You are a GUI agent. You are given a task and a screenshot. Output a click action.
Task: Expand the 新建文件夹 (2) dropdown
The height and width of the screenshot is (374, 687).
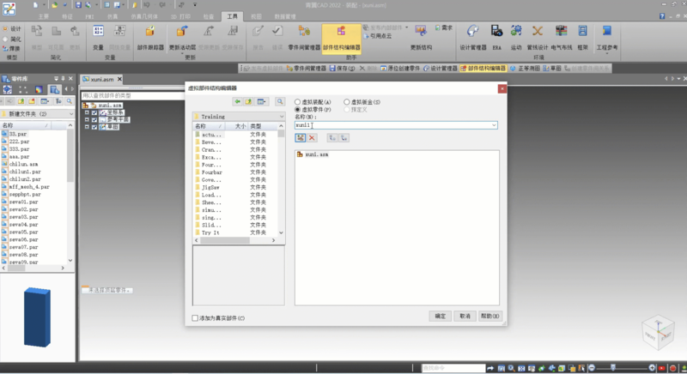click(x=70, y=113)
